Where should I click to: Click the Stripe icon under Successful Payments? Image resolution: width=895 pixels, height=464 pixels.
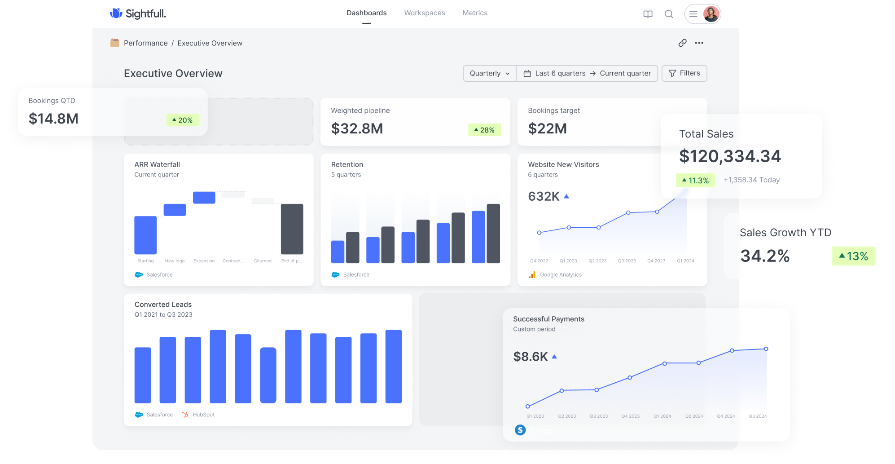[x=520, y=430]
